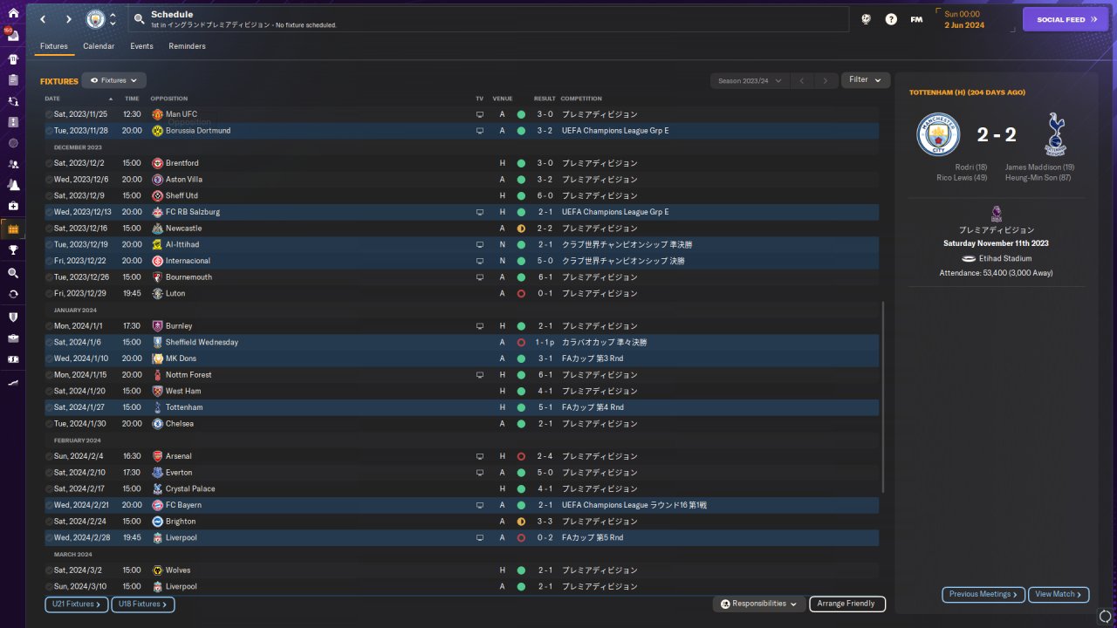Toggle circle marker on Newcastle row
The image size is (1117, 628).
click(49, 229)
